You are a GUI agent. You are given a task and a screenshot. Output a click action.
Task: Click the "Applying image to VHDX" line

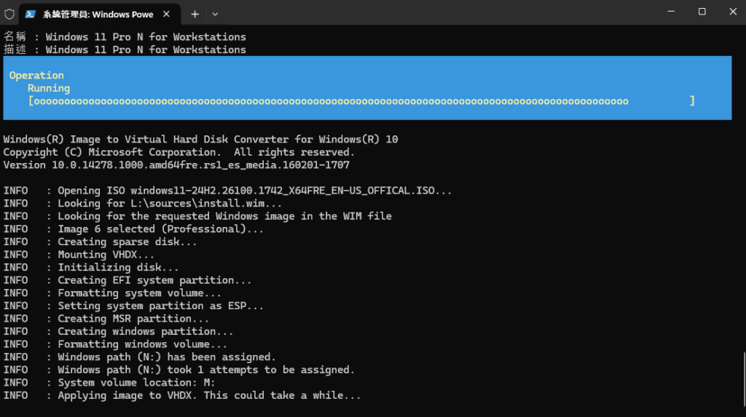tap(209, 396)
